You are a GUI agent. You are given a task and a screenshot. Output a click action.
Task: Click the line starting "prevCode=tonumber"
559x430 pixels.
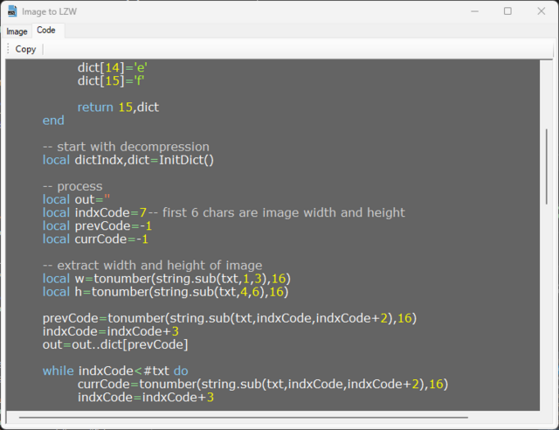[230, 318]
